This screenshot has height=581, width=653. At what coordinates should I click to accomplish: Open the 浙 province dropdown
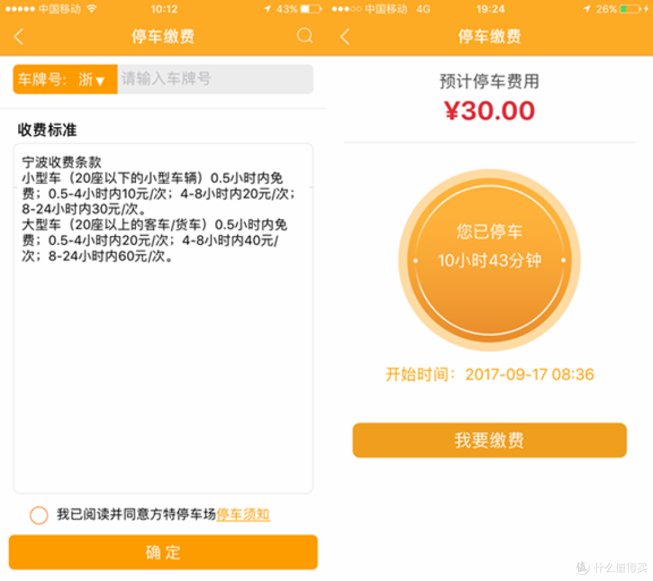coord(92,79)
